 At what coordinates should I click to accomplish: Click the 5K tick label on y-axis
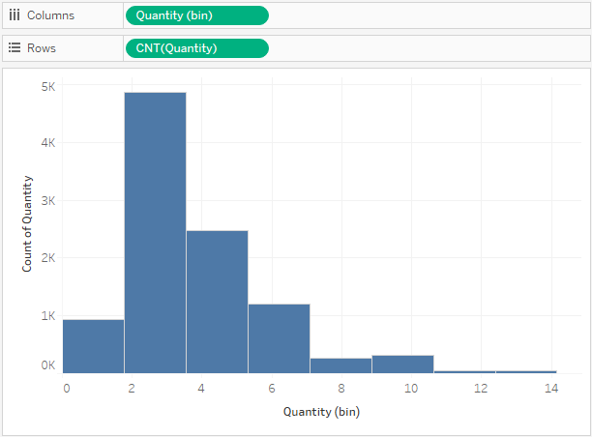click(x=48, y=87)
